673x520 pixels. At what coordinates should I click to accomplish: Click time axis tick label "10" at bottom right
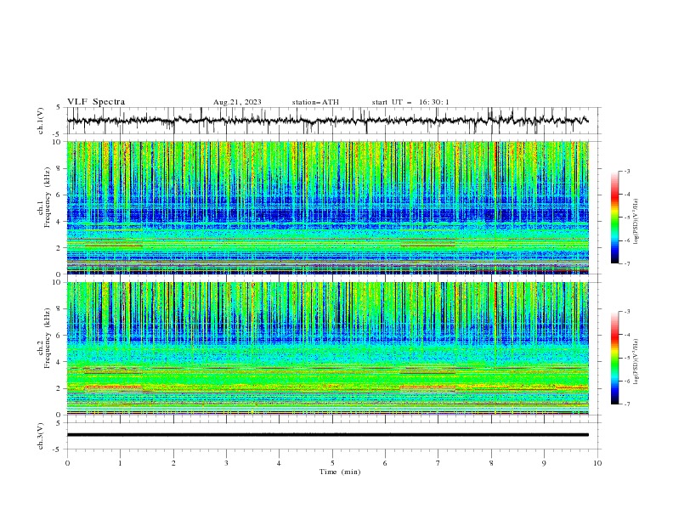click(597, 463)
